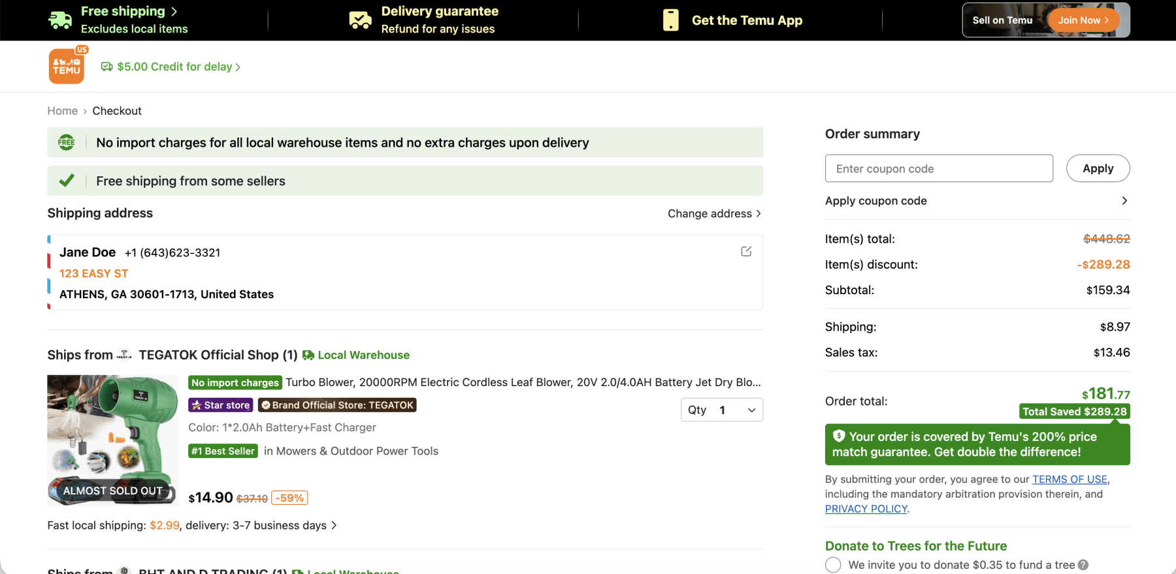Click the Local Warehouse truck icon

(308, 355)
